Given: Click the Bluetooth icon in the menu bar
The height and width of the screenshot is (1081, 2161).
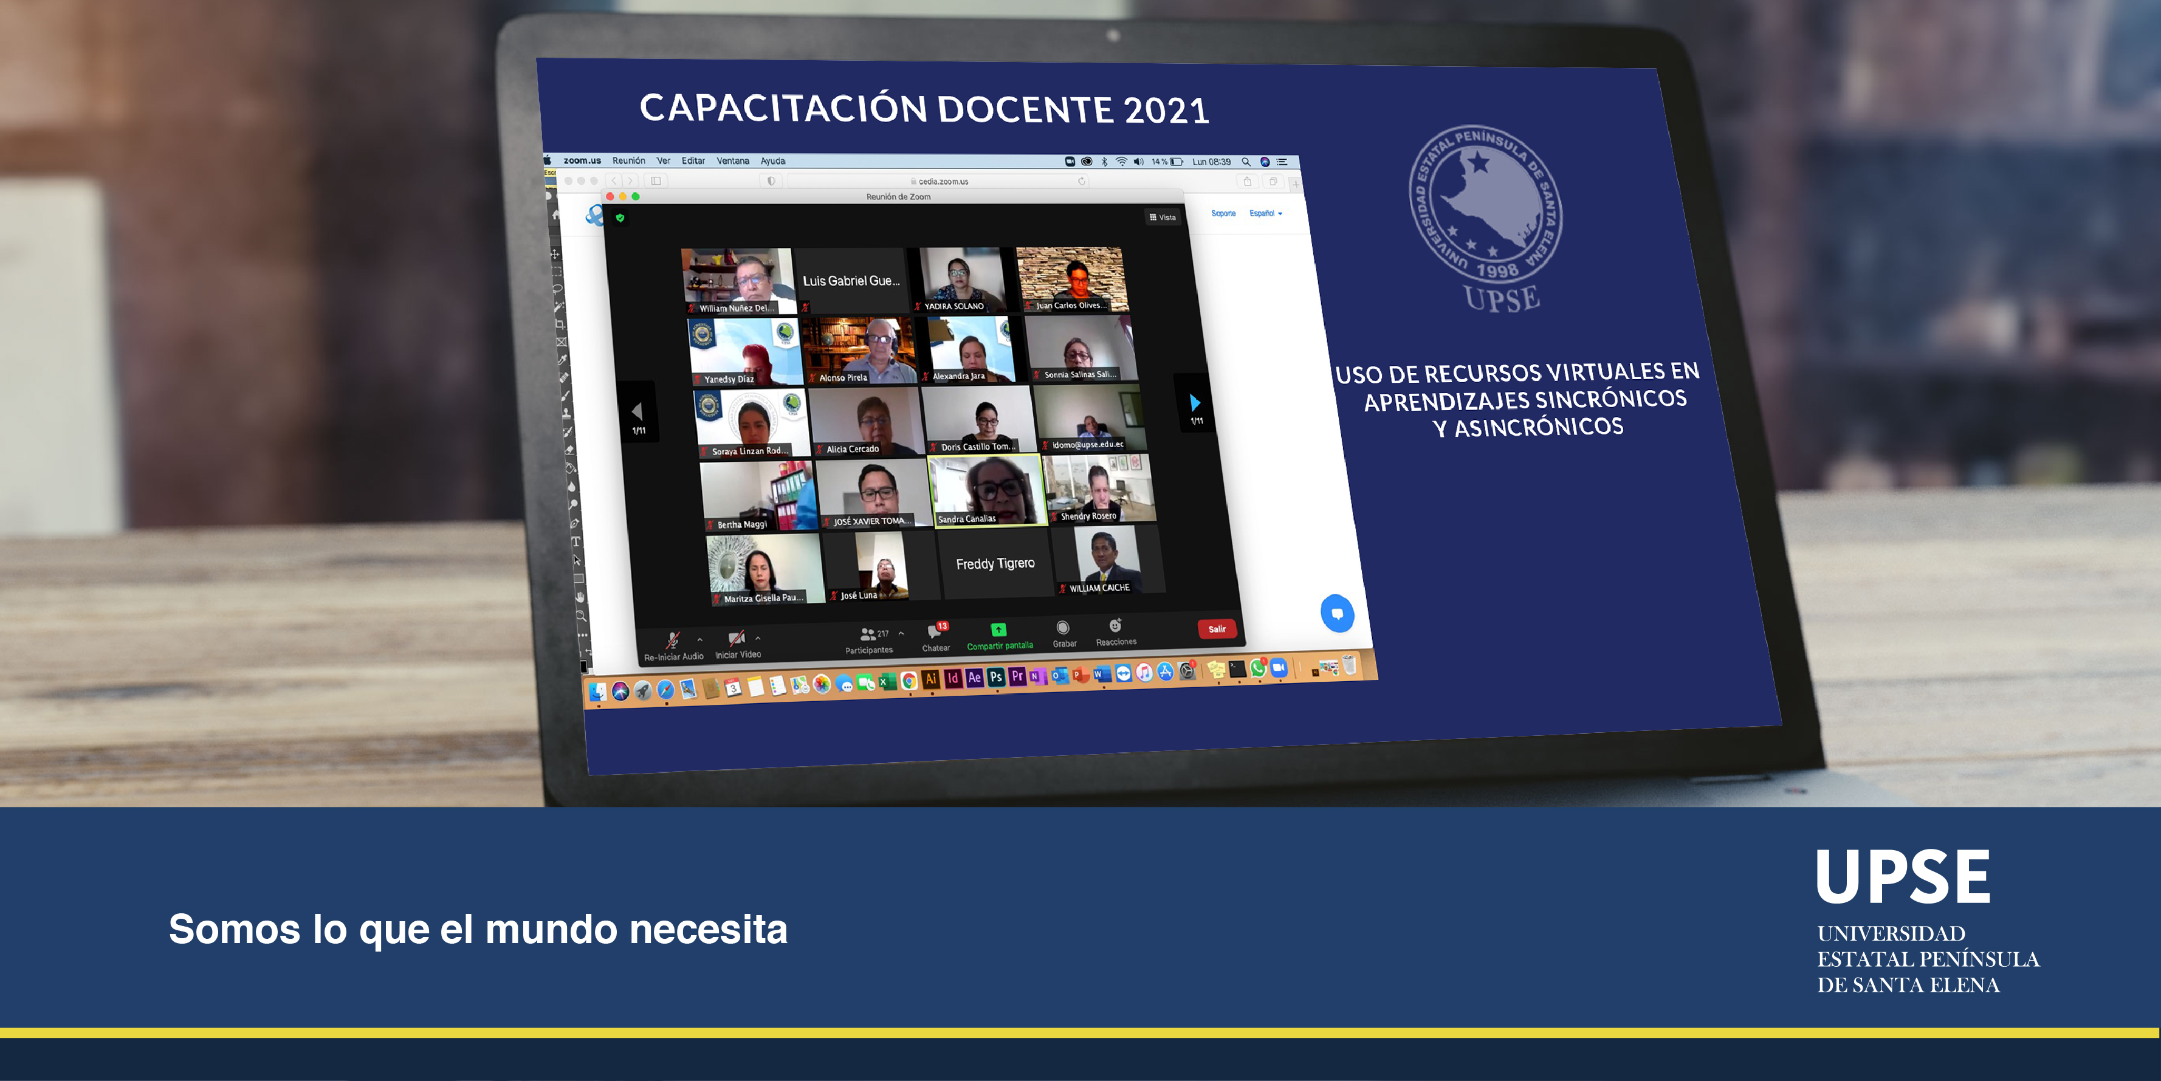Looking at the screenshot, I should coord(1104,161).
